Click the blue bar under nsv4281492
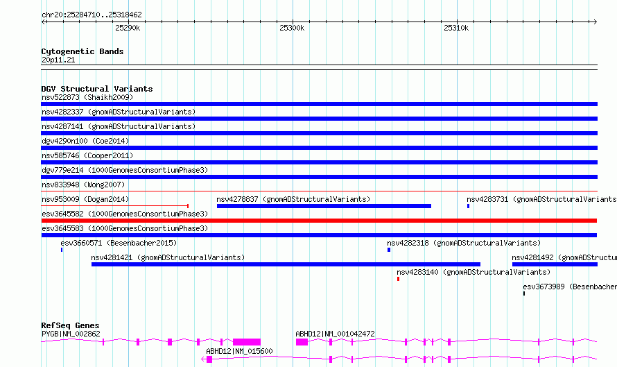Viewport: 617px width, 367px height. point(555,264)
